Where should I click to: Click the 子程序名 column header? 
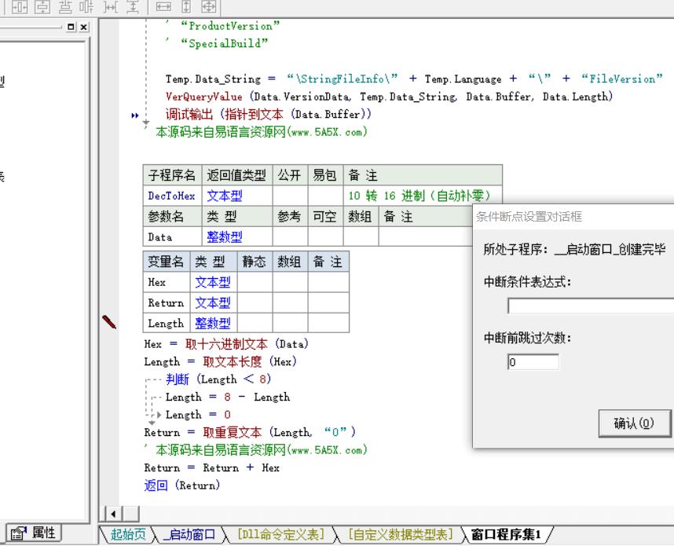click(172, 175)
